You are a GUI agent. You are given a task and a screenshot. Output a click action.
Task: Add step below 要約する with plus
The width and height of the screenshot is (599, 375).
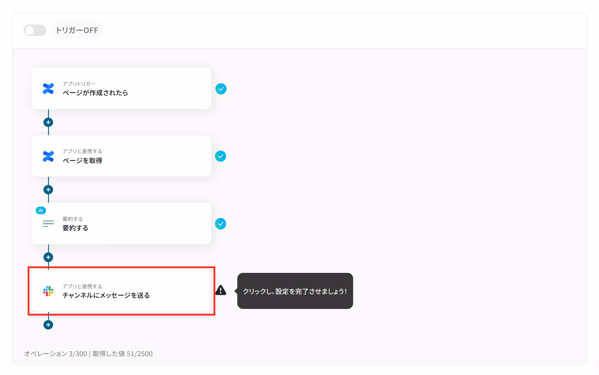coord(48,257)
